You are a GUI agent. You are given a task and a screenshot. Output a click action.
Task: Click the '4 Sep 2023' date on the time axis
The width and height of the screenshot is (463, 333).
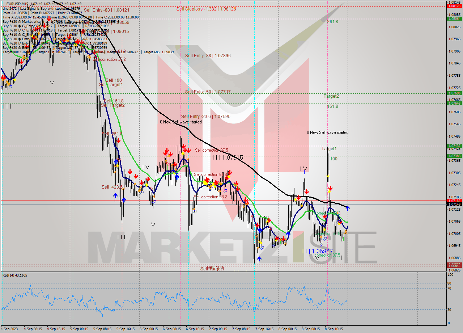[x=9, y=329]
